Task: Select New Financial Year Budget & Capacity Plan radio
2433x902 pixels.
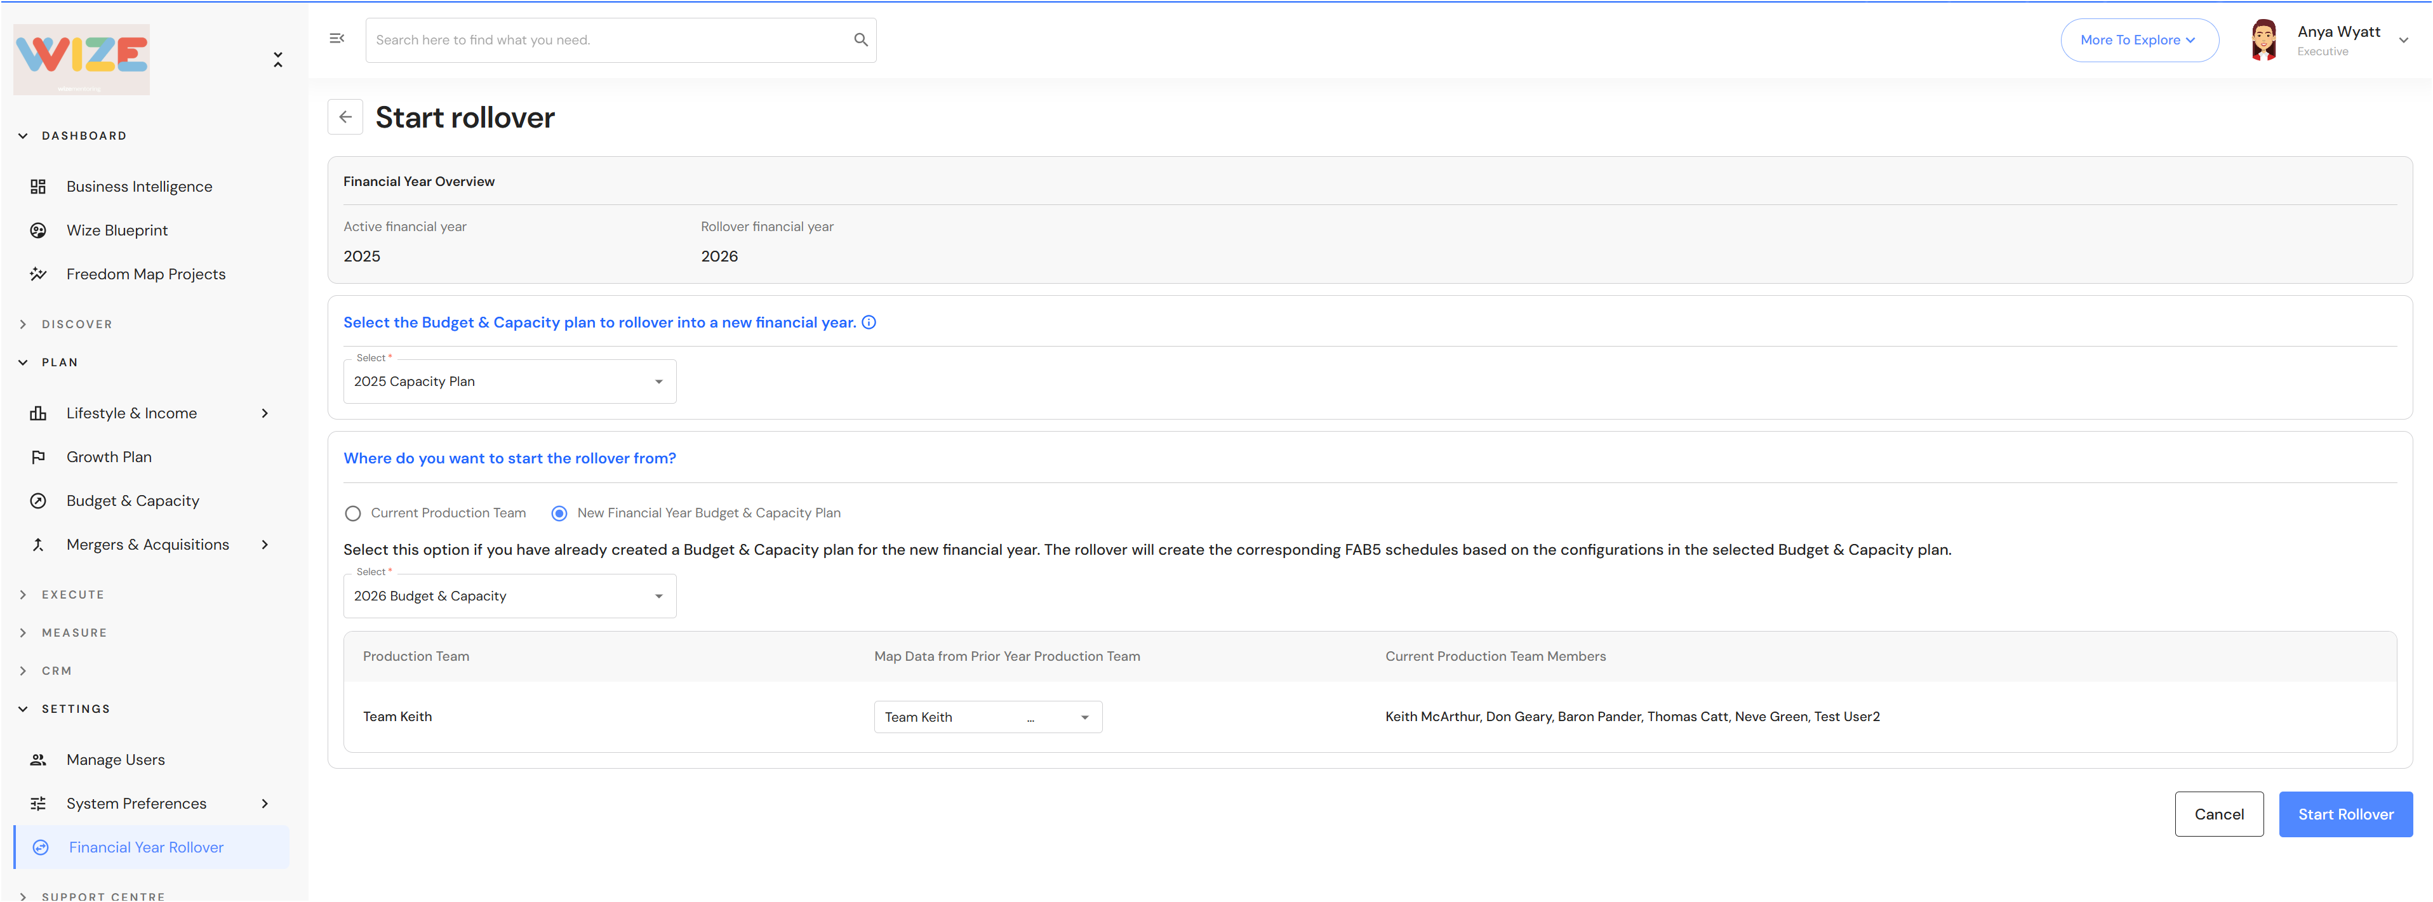Action: tap(559, 514)
